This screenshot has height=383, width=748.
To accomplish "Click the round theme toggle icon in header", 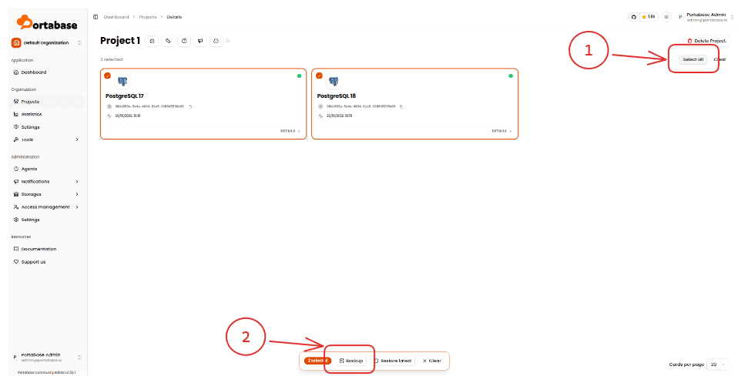I will [x=666, y=17].
